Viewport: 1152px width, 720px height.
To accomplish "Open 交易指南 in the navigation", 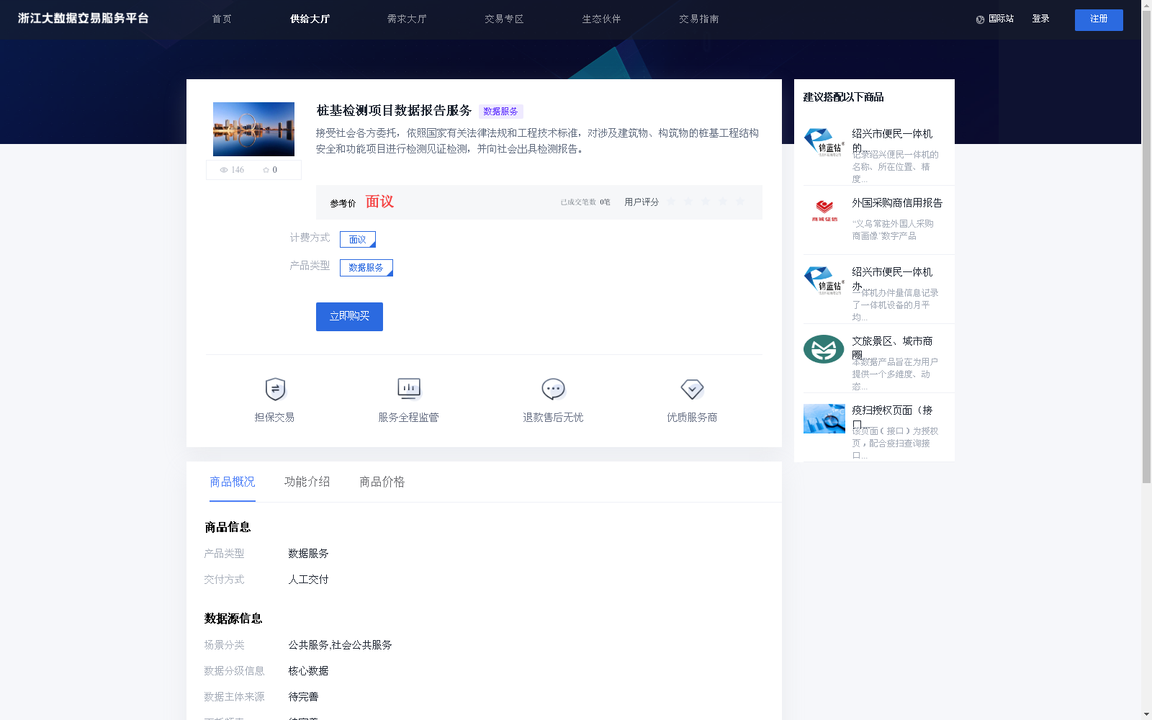I will (698, 19).
